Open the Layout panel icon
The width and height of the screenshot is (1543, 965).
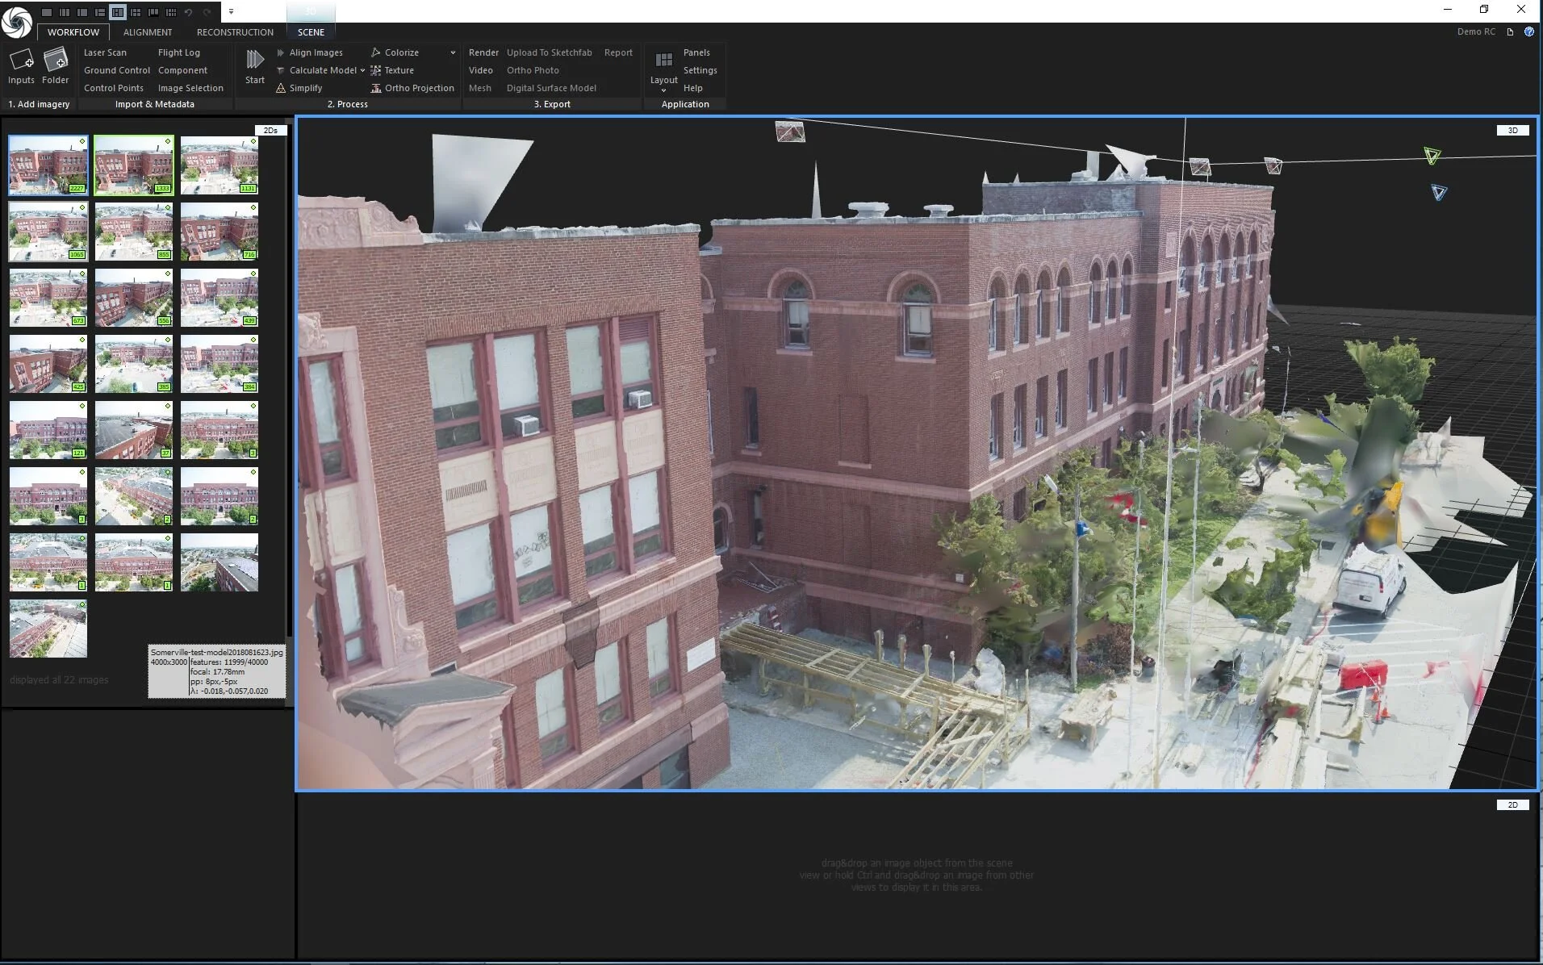point(664,60)
